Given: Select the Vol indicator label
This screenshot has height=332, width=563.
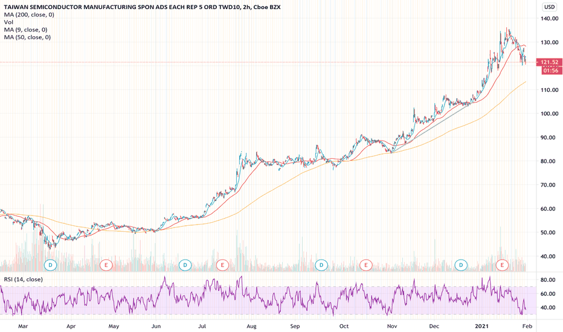Looking at the screenshot, I should click(x=8, y=22).
